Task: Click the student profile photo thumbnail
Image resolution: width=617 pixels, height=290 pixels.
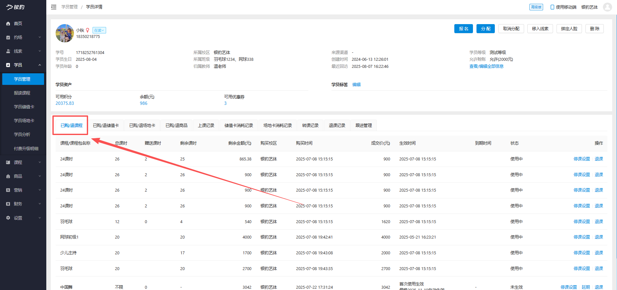Action: [65, 33]
